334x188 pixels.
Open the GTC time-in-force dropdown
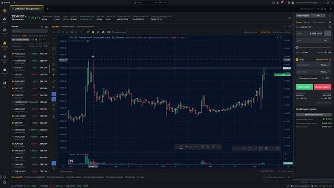point(328,78)
